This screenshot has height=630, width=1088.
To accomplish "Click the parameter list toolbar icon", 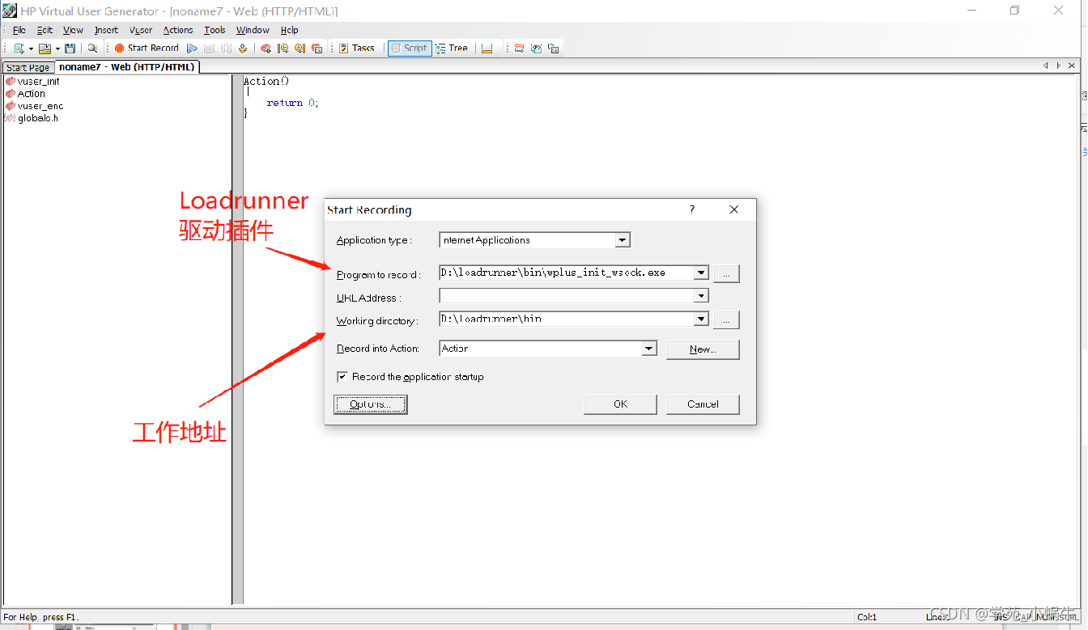I will [x=536, y=49].
